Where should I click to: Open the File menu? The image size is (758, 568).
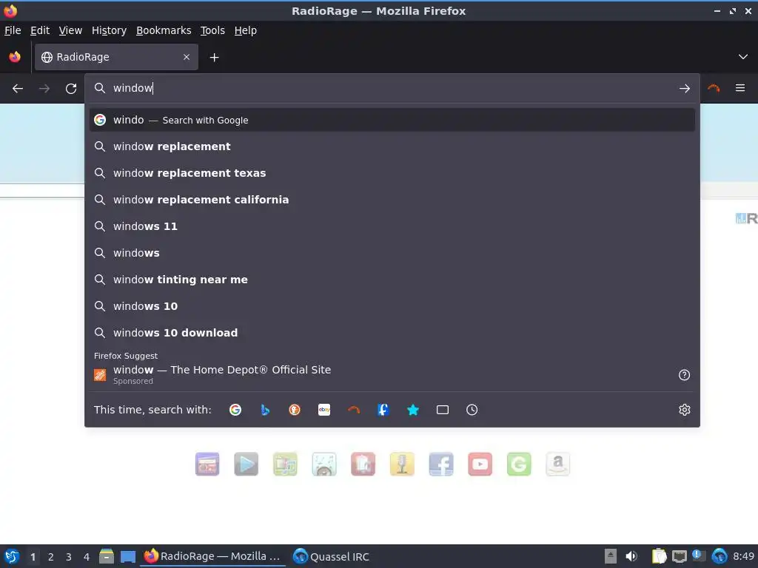pyautogui.click(x=13, y=30)
